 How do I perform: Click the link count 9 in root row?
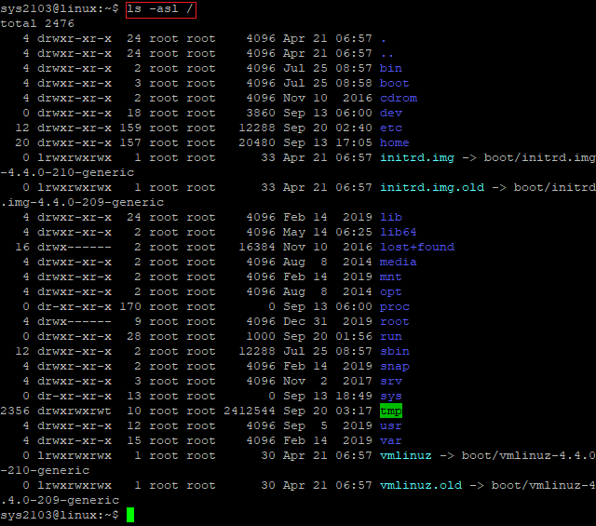point(138,321)
